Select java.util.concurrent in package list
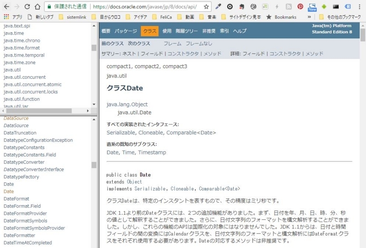Screen dimensions: 366x248 point(25,77)
